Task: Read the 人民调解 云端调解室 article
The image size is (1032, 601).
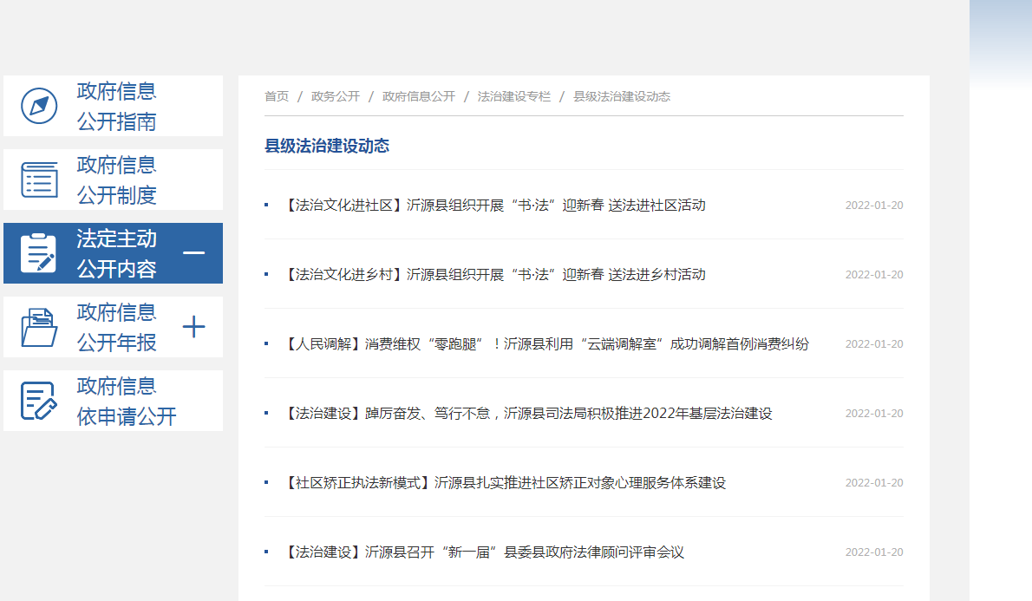Action: pyautogui.click(x=546, y=344)
